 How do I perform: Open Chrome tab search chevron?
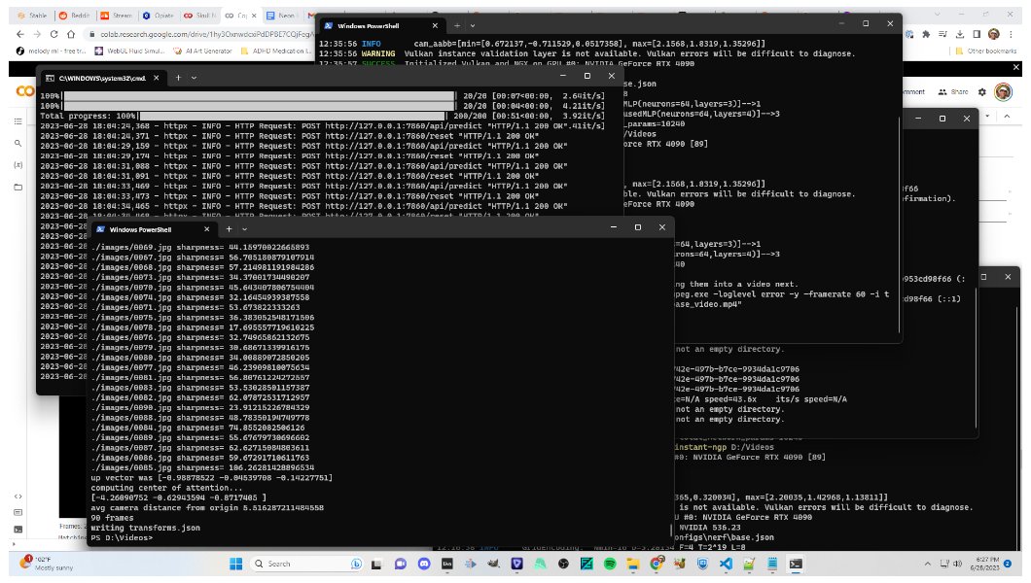[937, 14]
